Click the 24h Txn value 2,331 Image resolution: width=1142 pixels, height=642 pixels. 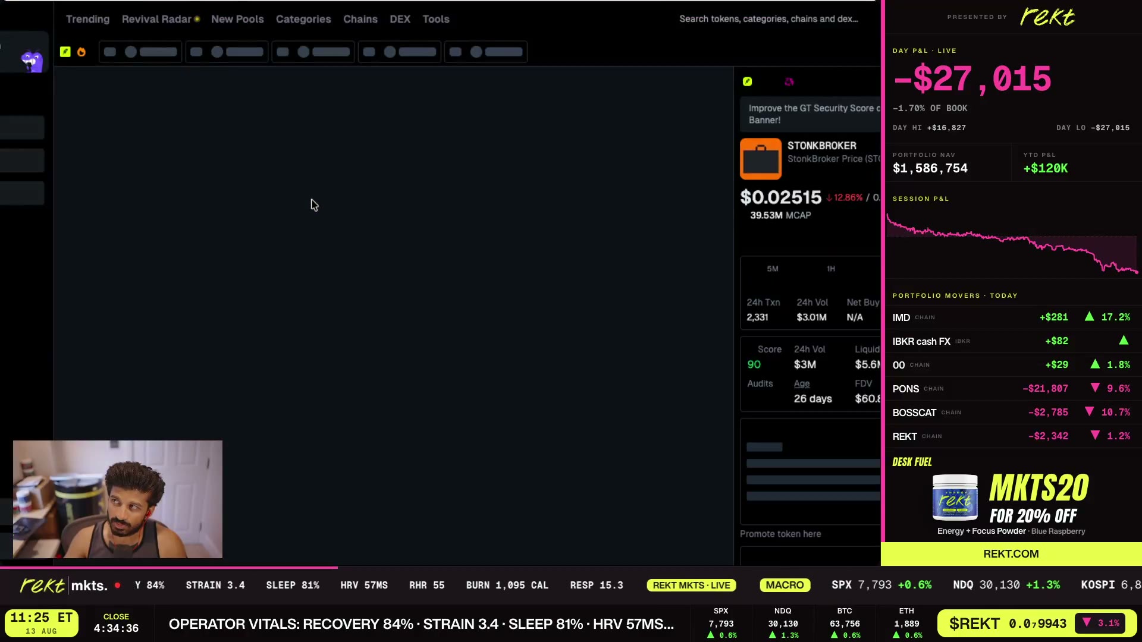coord(757,317)
